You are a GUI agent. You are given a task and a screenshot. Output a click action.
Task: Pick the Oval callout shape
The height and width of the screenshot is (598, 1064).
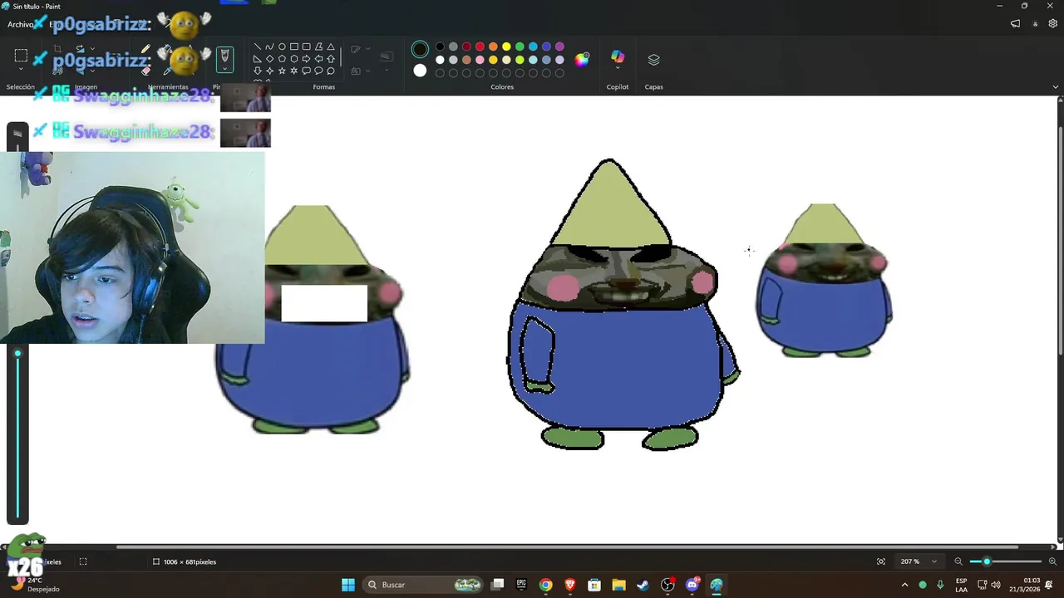point(318,71)
